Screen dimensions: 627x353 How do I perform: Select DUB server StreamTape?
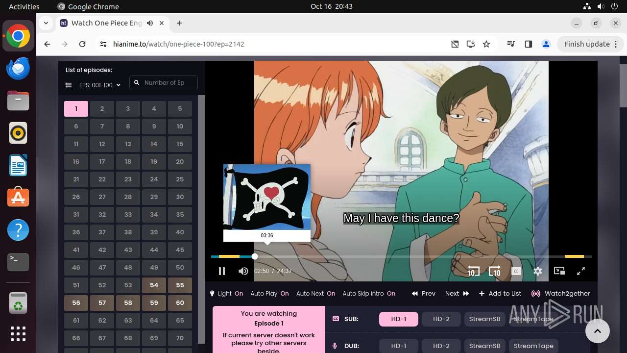click(x=533, y=346)
